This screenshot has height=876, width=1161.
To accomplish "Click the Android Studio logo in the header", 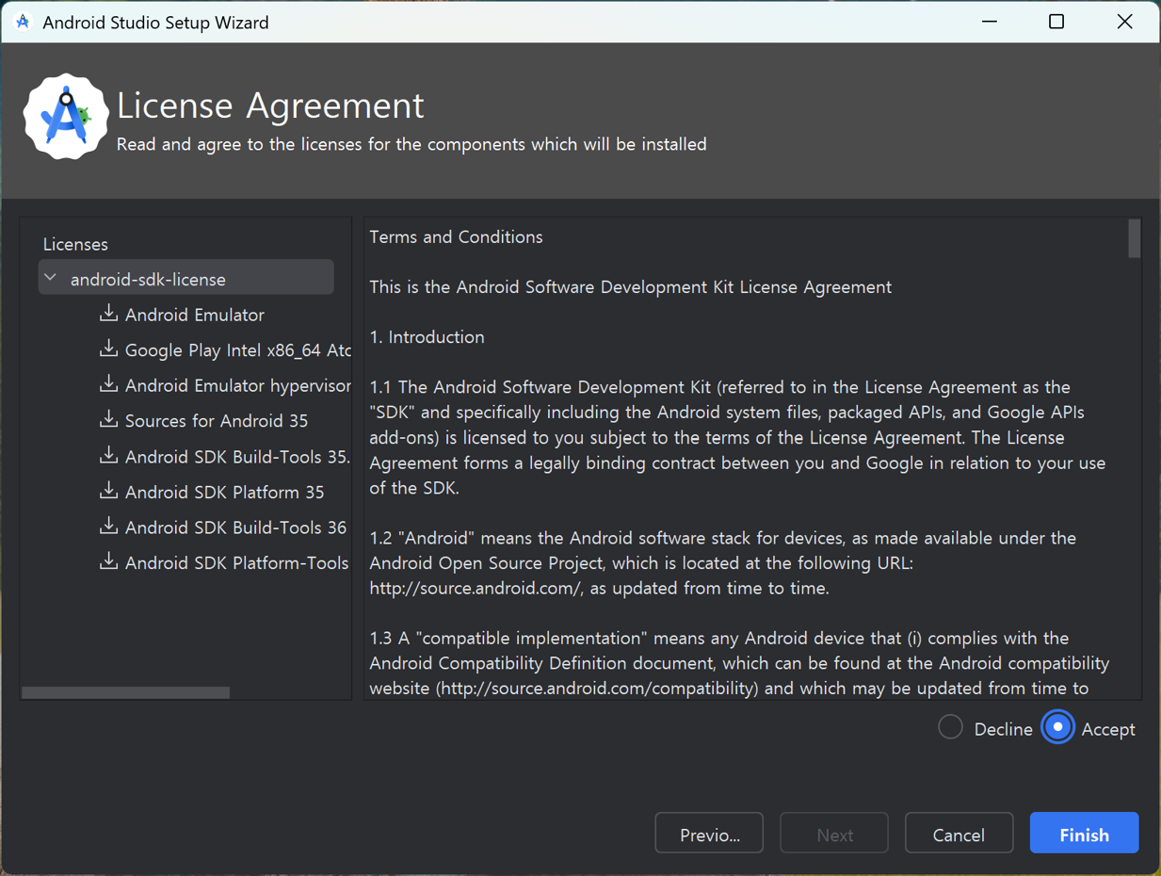I will [x=66, y=117].
